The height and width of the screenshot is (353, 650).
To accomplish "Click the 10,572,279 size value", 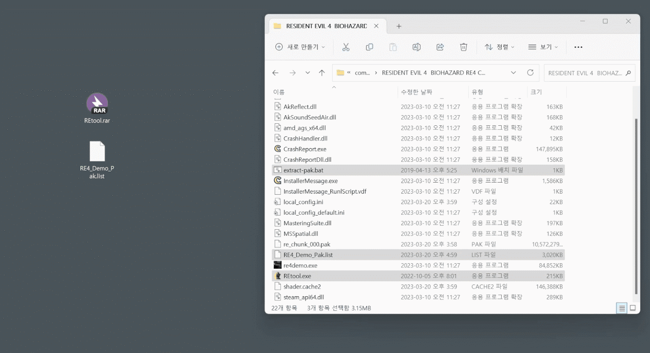I will pos(547,244).
